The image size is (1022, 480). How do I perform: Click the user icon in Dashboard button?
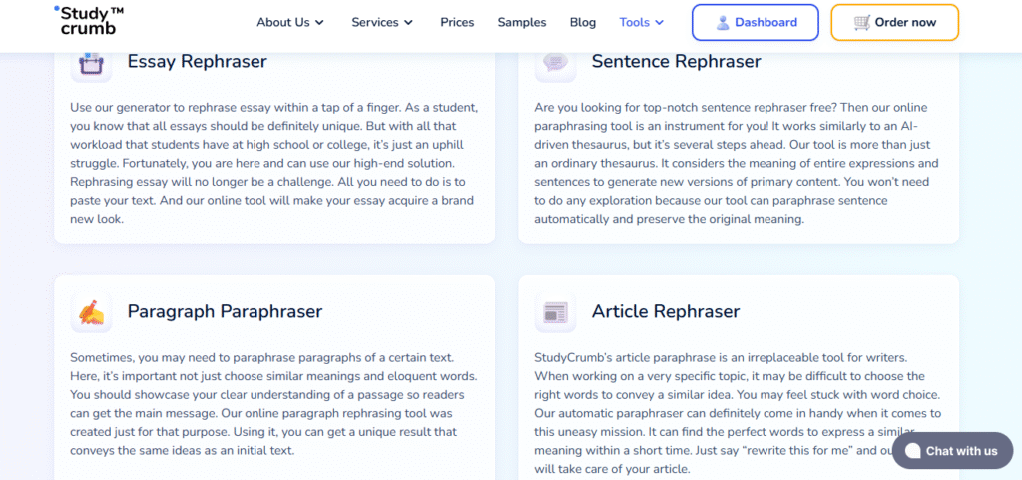pyautogui.click(x=723, y=22)
